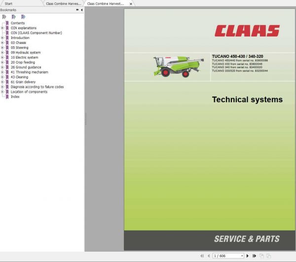The image size is (296, 262).
Task: Expand the 43 Cleaning bookmark
Action: [x=2, y=77]
